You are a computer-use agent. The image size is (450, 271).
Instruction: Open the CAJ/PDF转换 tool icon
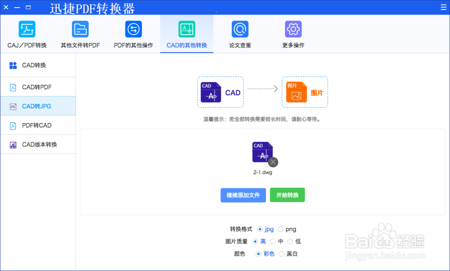pos(27,29)
